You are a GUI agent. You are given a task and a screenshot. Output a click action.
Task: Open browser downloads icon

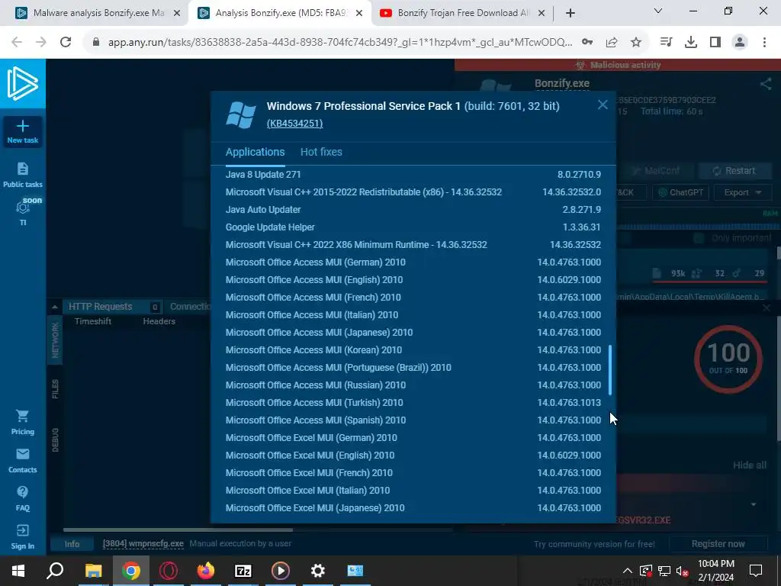coord(690,43)
